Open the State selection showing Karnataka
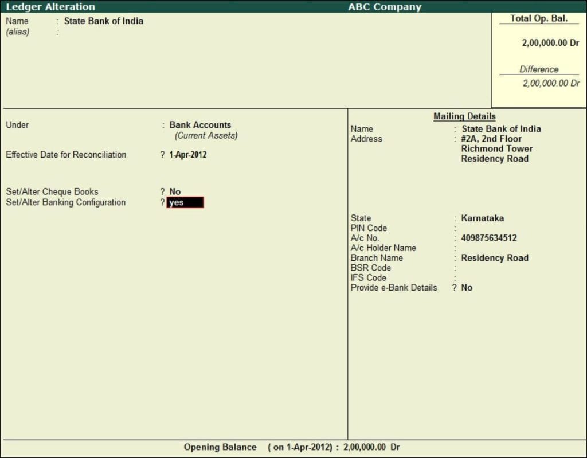 482,218
